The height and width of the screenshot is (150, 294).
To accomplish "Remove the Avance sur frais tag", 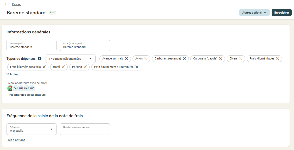I will point(127,59).
